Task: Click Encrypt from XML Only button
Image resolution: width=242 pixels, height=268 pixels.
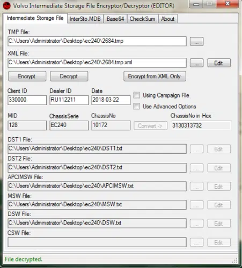Action: click(155, 76)
